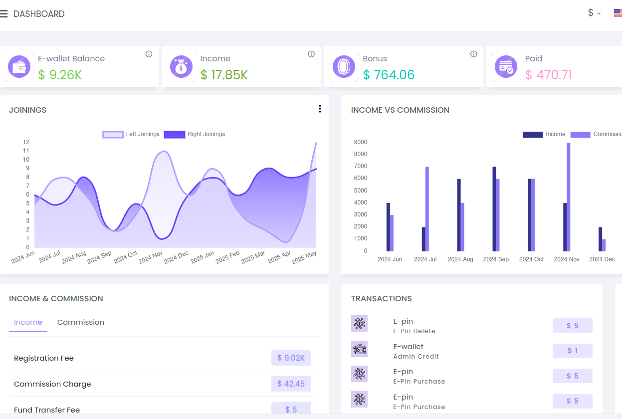This screenshot has height=419, width=622.
Task: Click the Paid card icon
Action: tap(506, 66)
